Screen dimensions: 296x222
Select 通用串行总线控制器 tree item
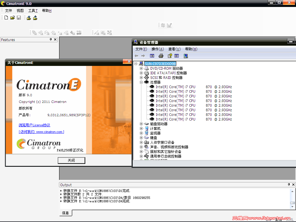[166, 156]
